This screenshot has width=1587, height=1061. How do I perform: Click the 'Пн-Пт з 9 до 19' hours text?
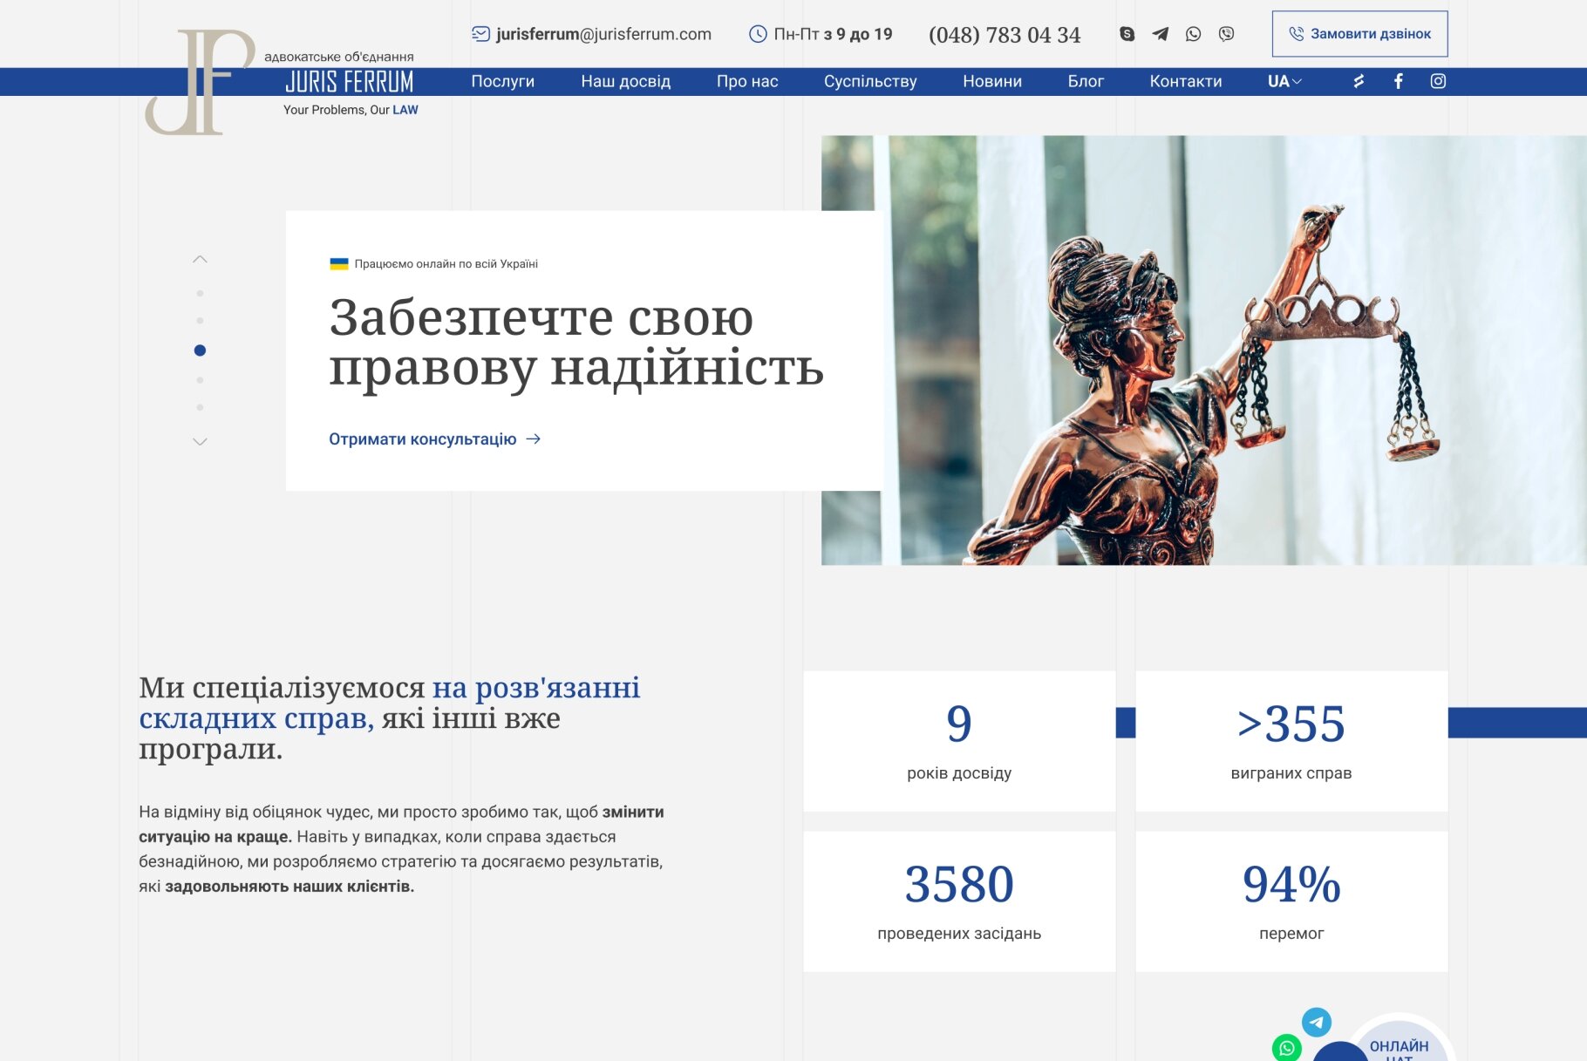tap(833, 34)
